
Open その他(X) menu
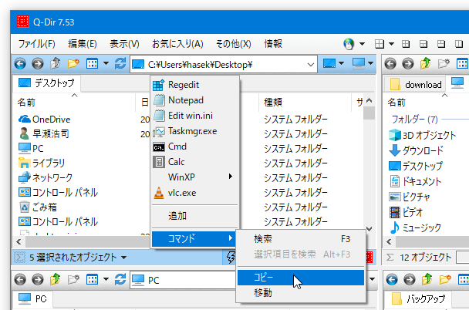click(233, 44)
